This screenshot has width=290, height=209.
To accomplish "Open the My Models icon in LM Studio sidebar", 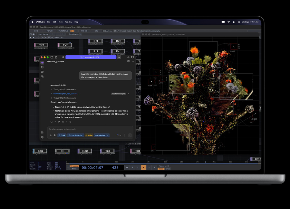I will 42,72.
